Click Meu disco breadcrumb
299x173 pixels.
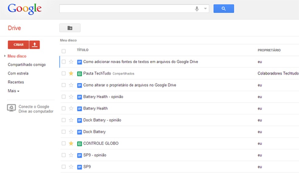pyautogui.click(x=68, y=40)
